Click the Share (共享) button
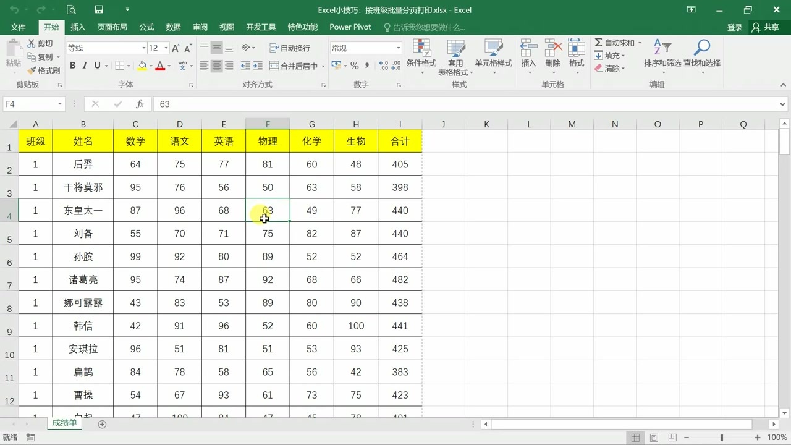The width and height of the screenshot is (791, 445). click(x=766, y=27)
